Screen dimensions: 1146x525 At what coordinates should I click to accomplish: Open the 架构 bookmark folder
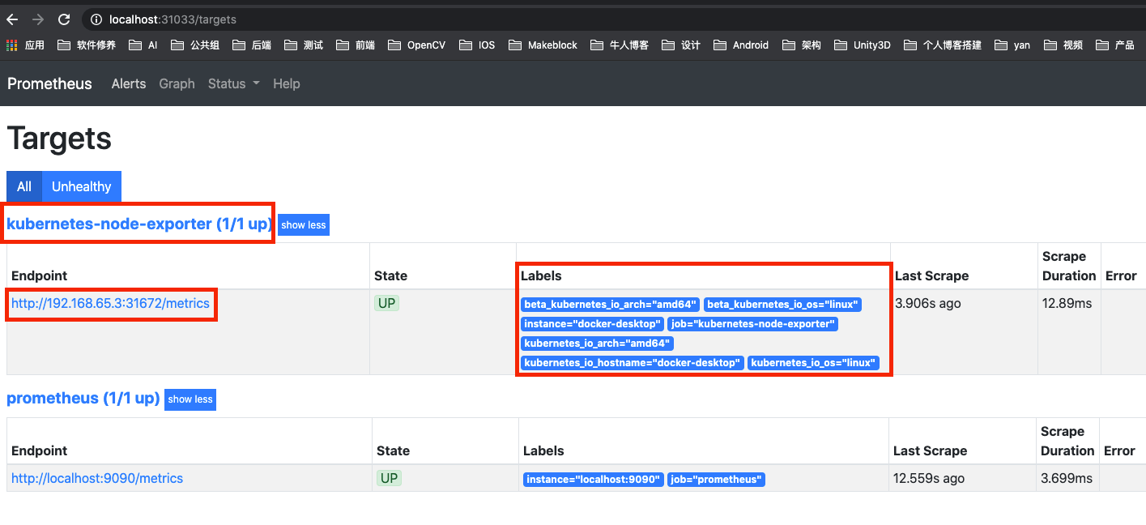coord(802,45)
